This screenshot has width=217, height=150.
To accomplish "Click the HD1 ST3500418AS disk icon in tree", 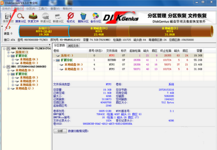I will click(x=8, y=67).
